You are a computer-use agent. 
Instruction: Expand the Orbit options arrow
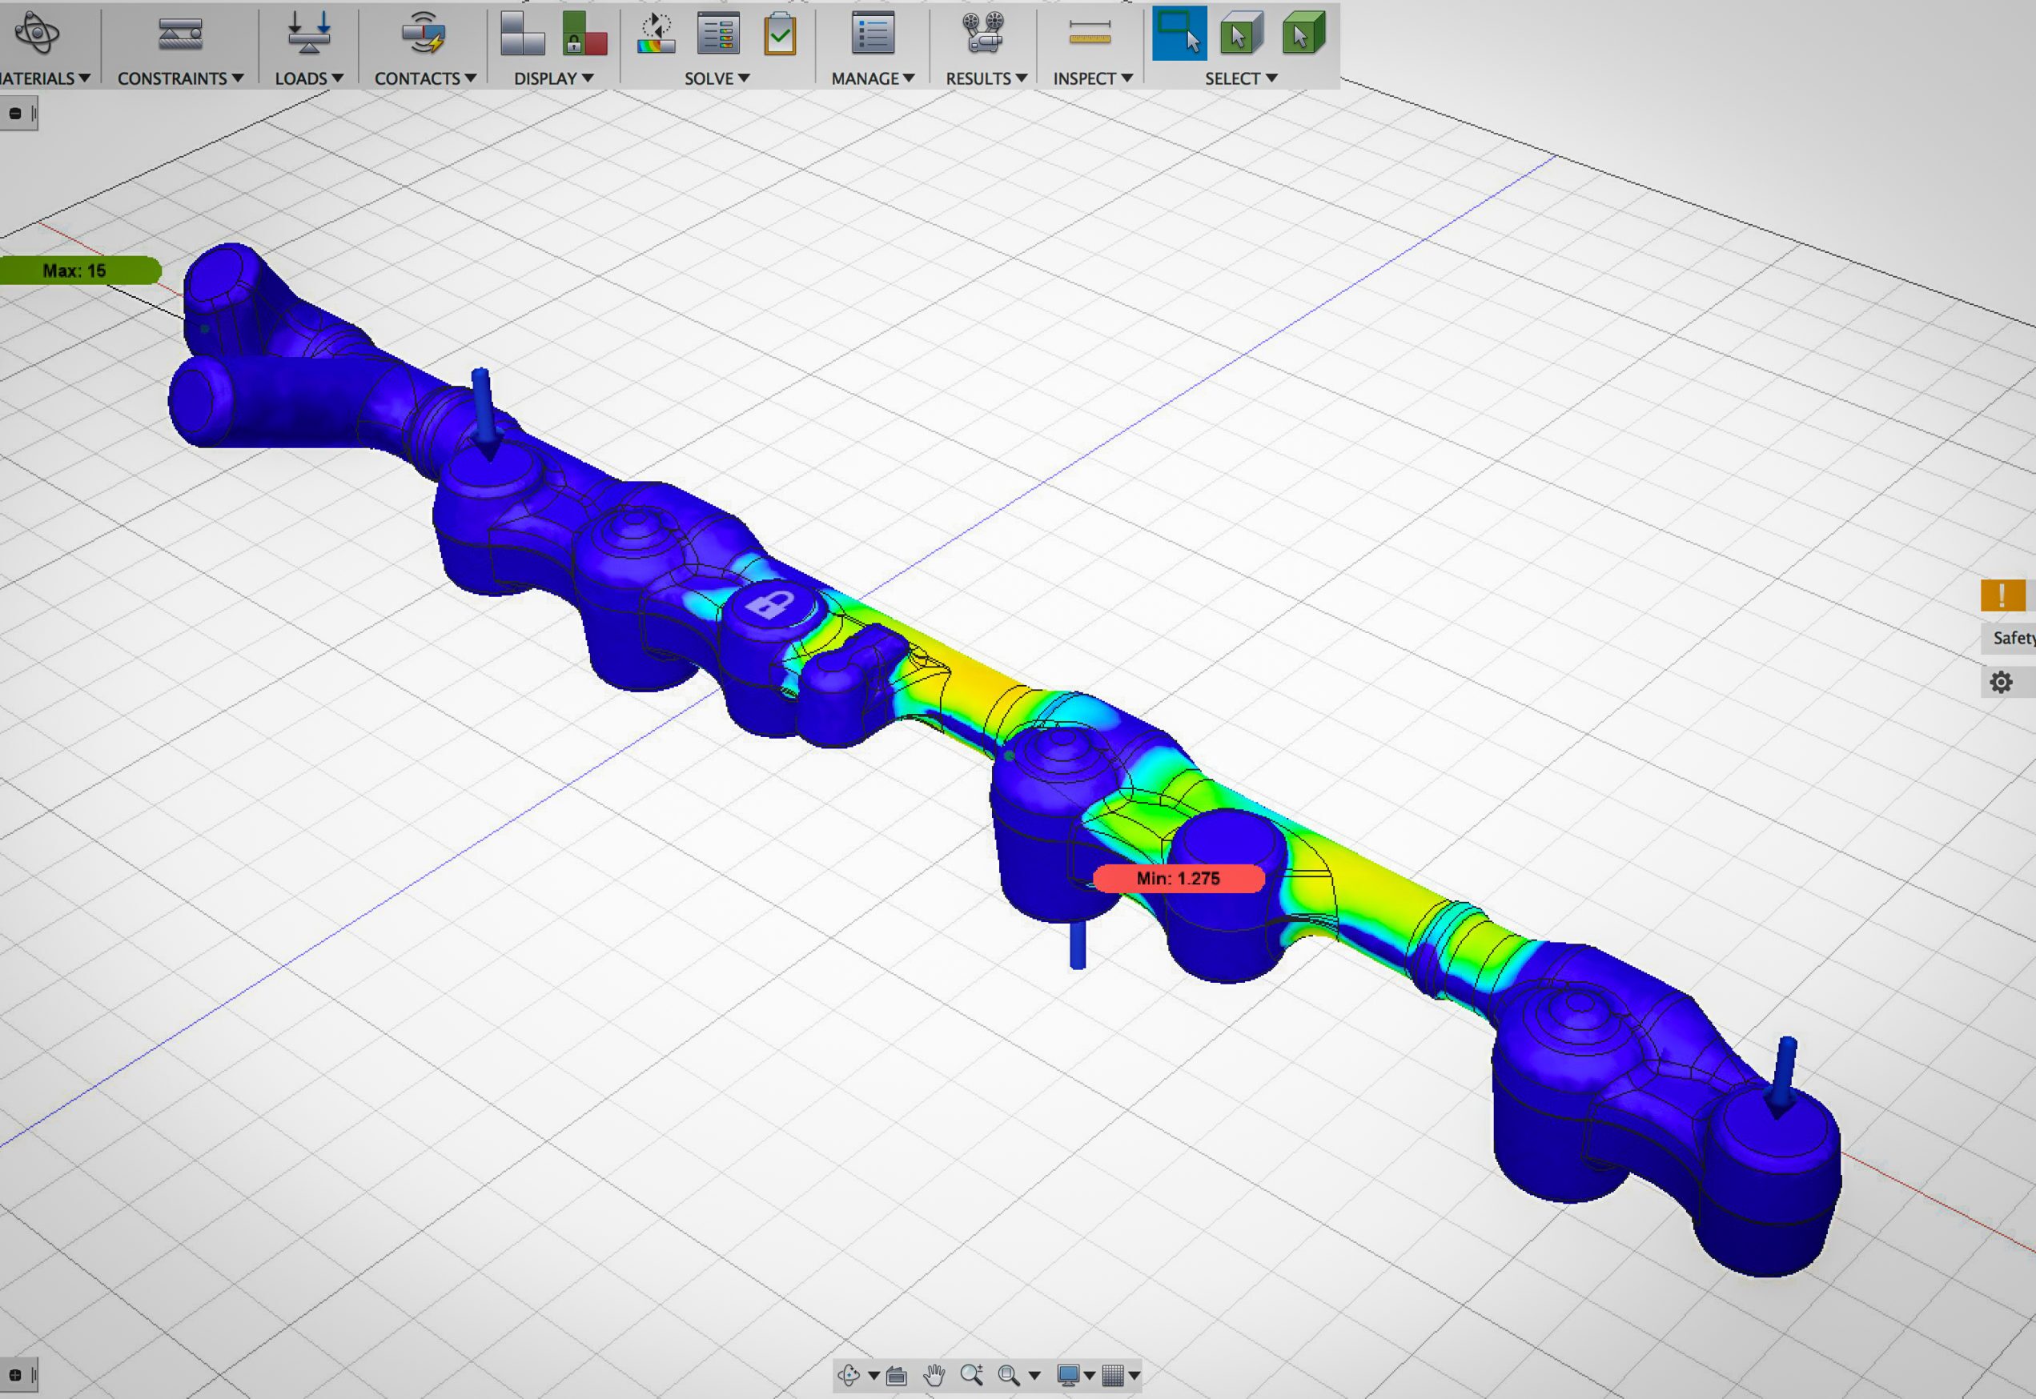click(873, 1375)
